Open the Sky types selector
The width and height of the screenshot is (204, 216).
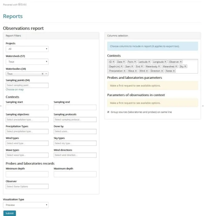point(75,143)
